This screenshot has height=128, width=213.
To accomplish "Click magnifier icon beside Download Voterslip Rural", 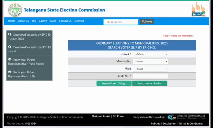I will [10, 47].
